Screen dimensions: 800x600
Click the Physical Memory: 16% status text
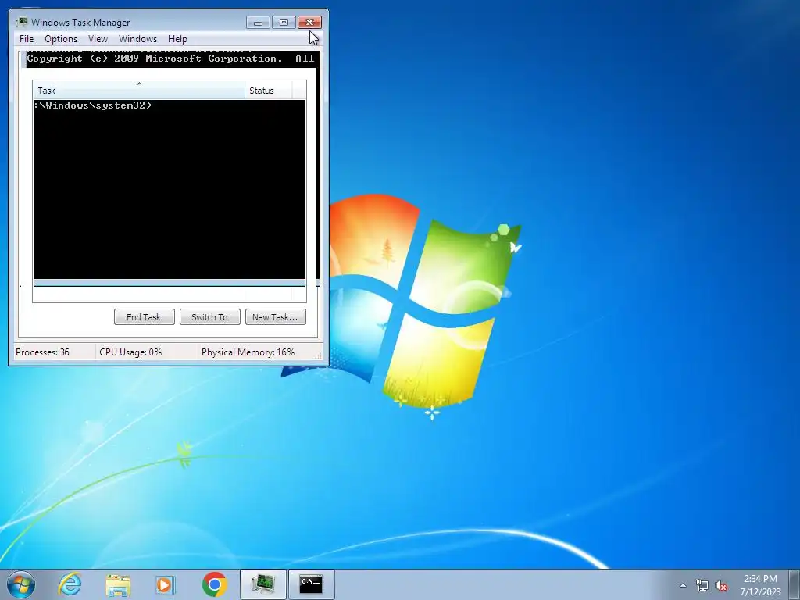coord(248,352)
